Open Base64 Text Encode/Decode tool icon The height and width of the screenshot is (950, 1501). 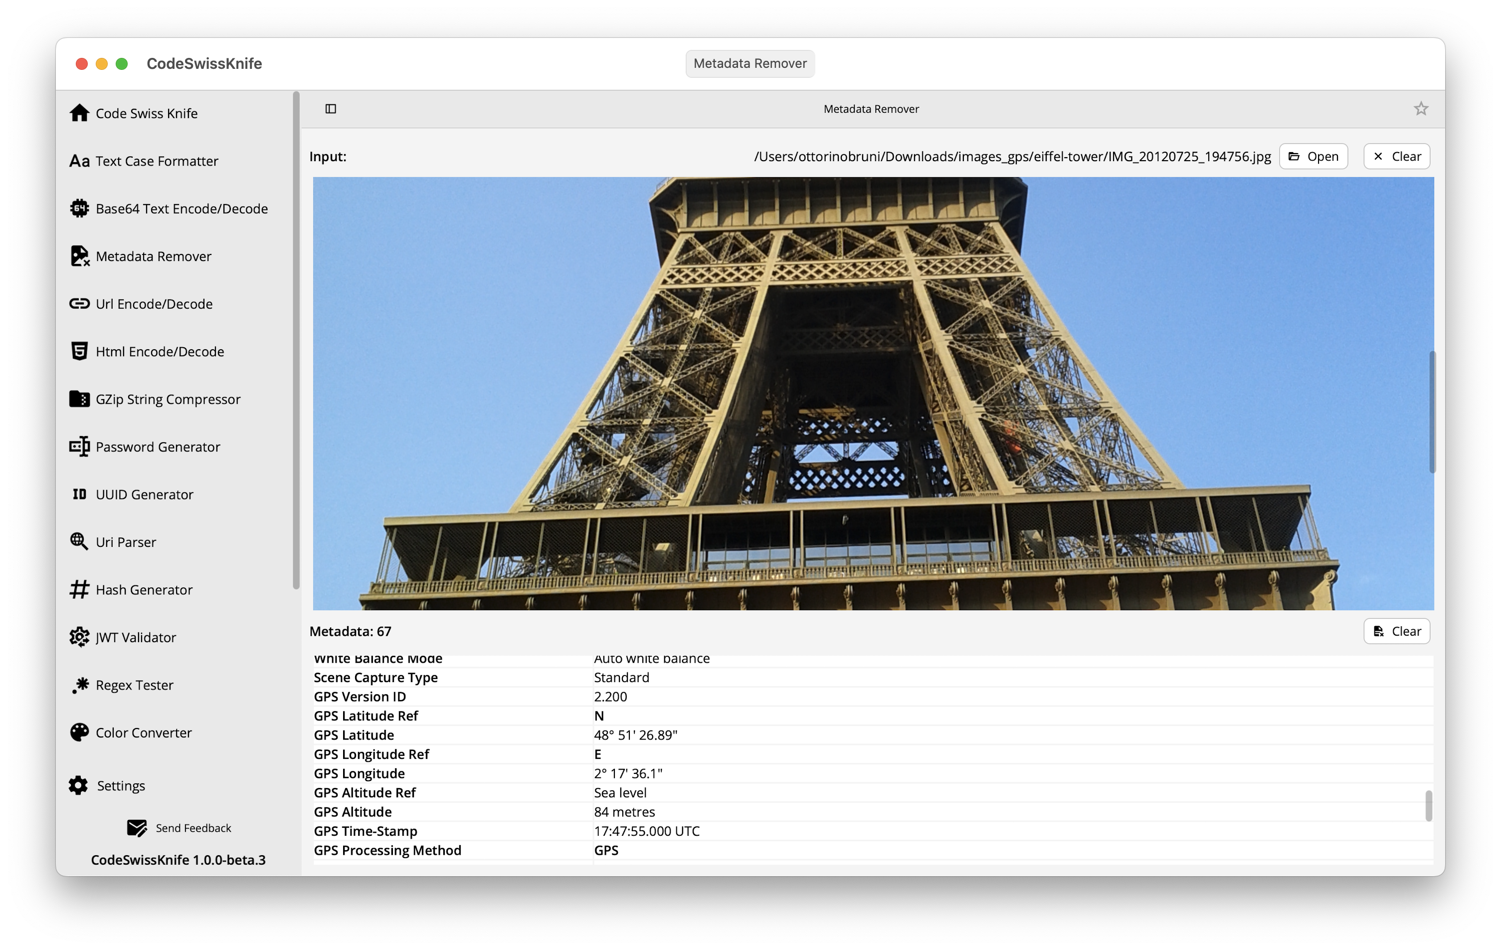click(x=79, y=209)
